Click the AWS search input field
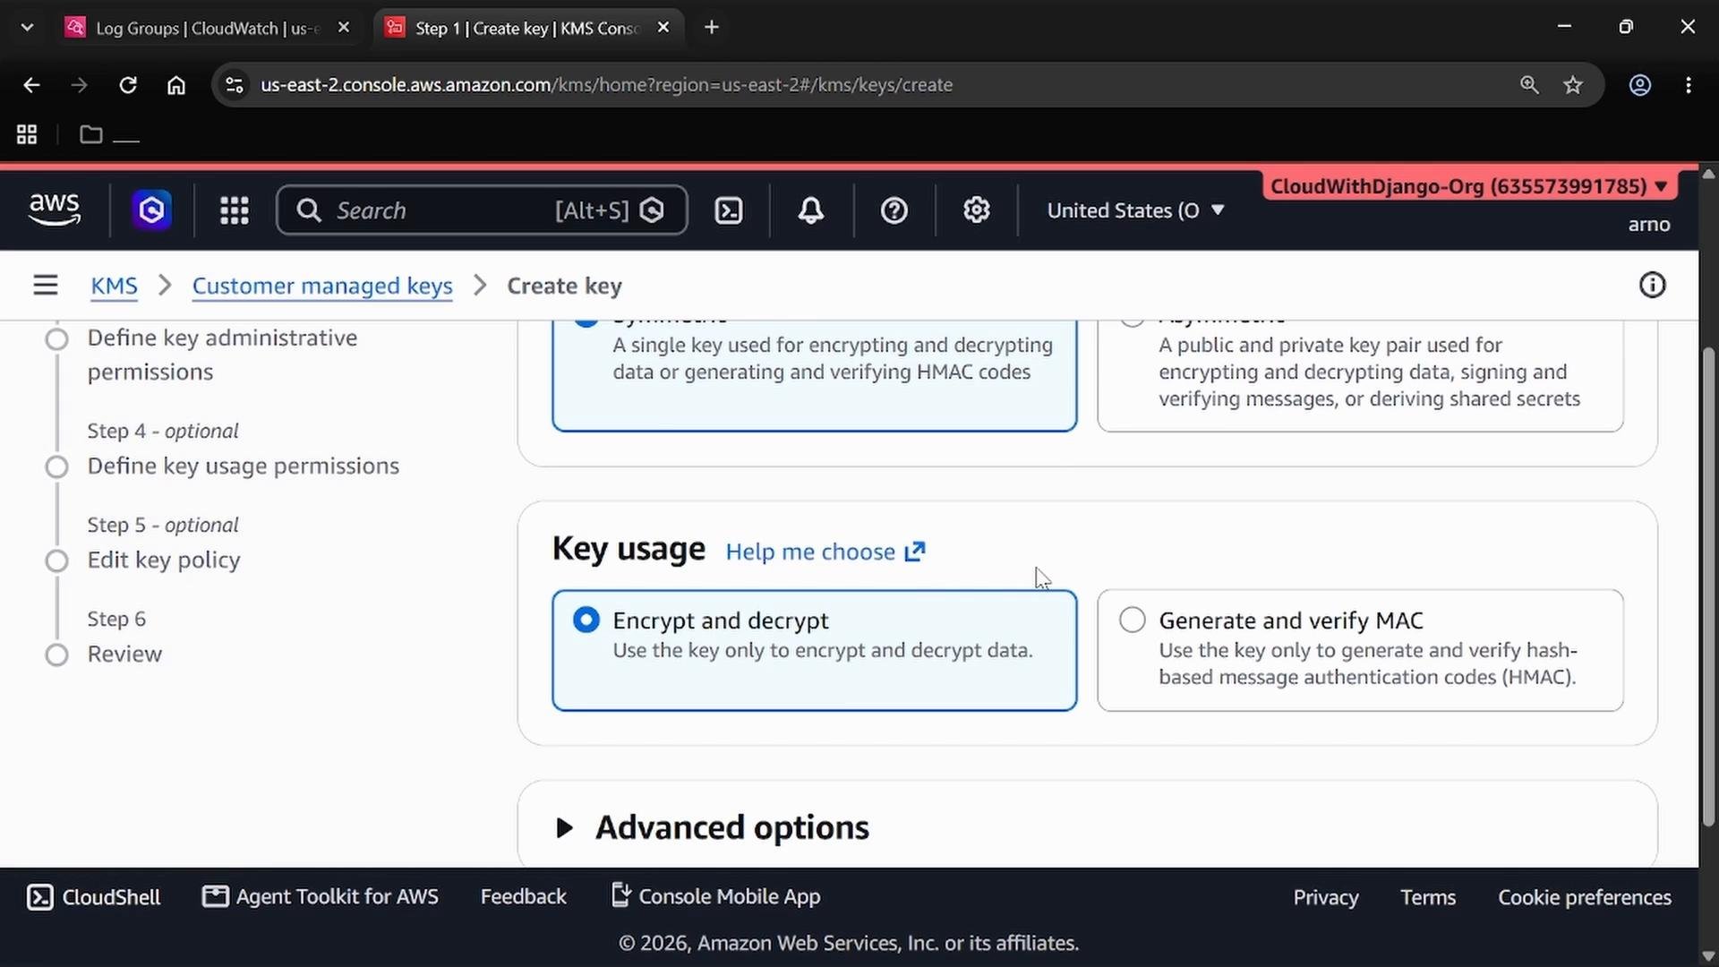1719x967 pixels. [482, 210]
